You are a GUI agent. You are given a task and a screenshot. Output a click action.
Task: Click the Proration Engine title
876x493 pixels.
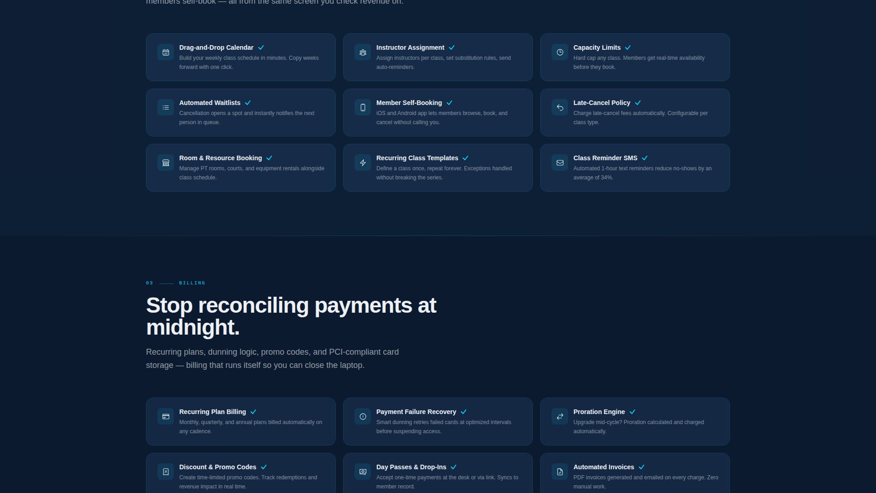[x=599, y=412]
